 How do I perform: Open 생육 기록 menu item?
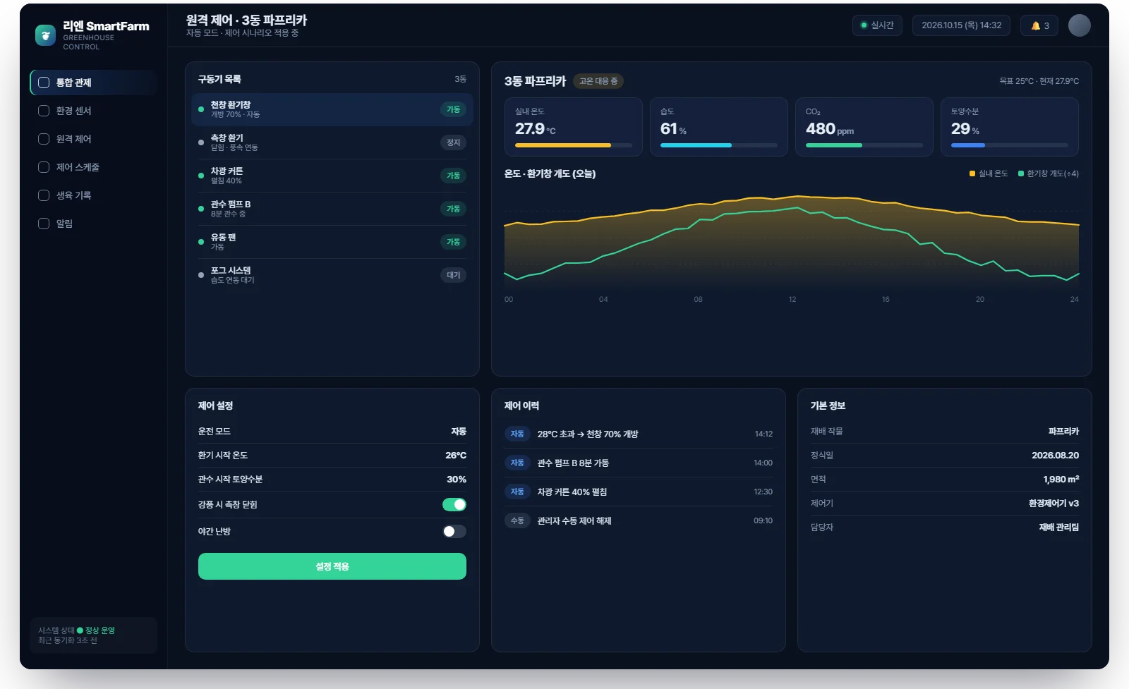[93, 195]
